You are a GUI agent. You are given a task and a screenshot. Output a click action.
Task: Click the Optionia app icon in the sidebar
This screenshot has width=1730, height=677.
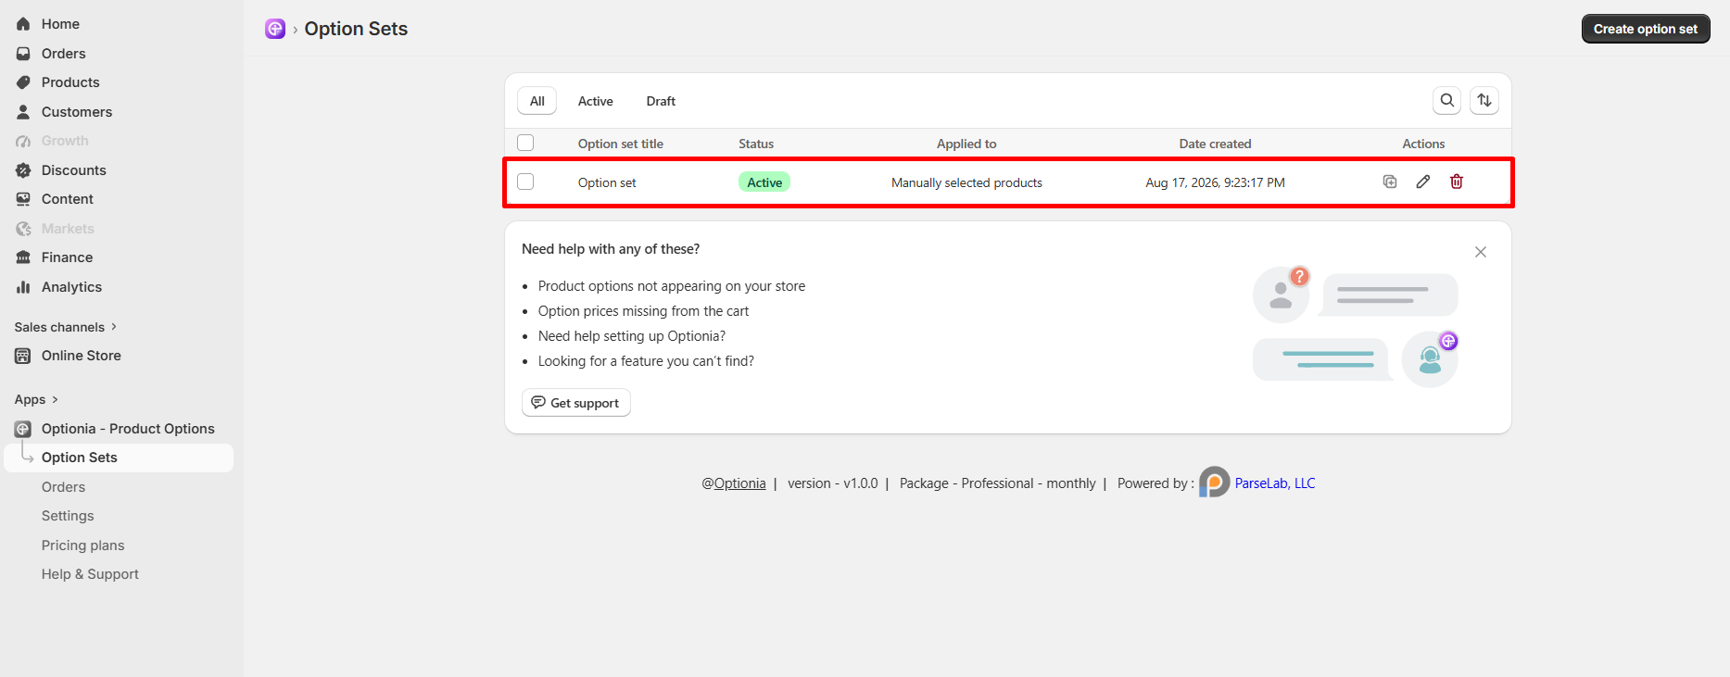coord(23,429)
